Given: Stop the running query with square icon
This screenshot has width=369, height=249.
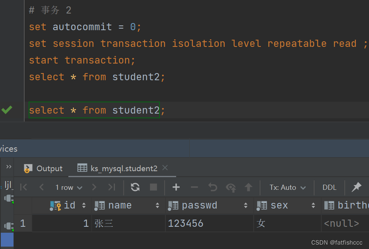Looking at the screenshot, I should [153, 187].
